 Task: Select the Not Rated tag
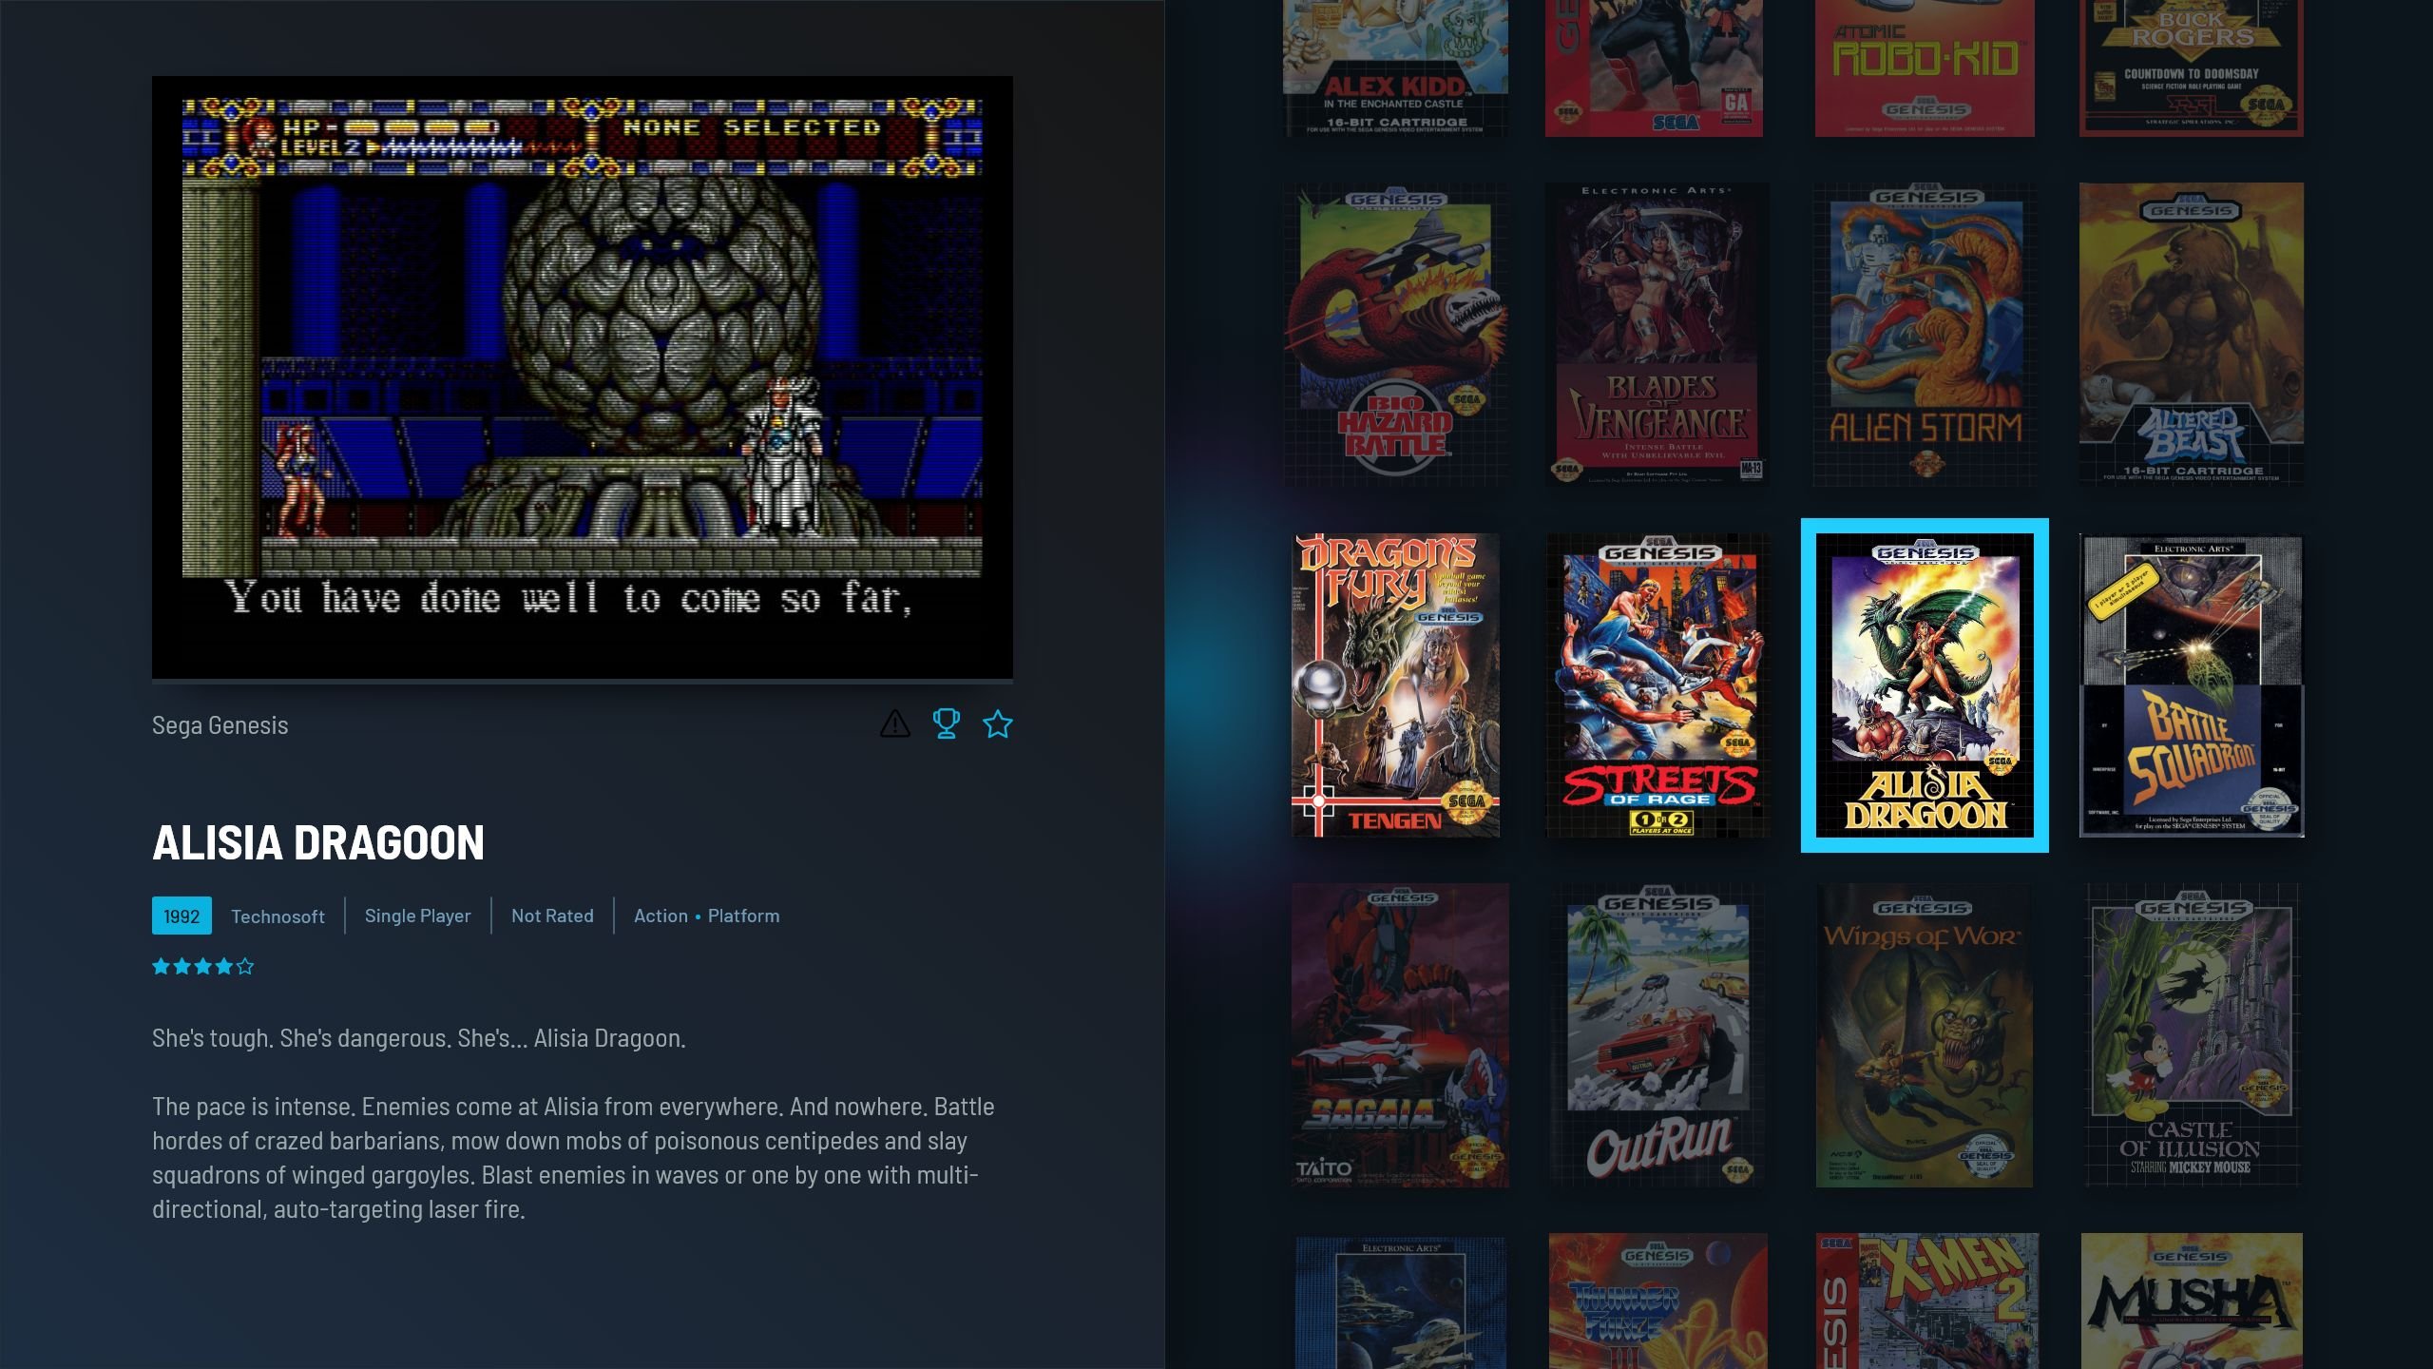552,916
